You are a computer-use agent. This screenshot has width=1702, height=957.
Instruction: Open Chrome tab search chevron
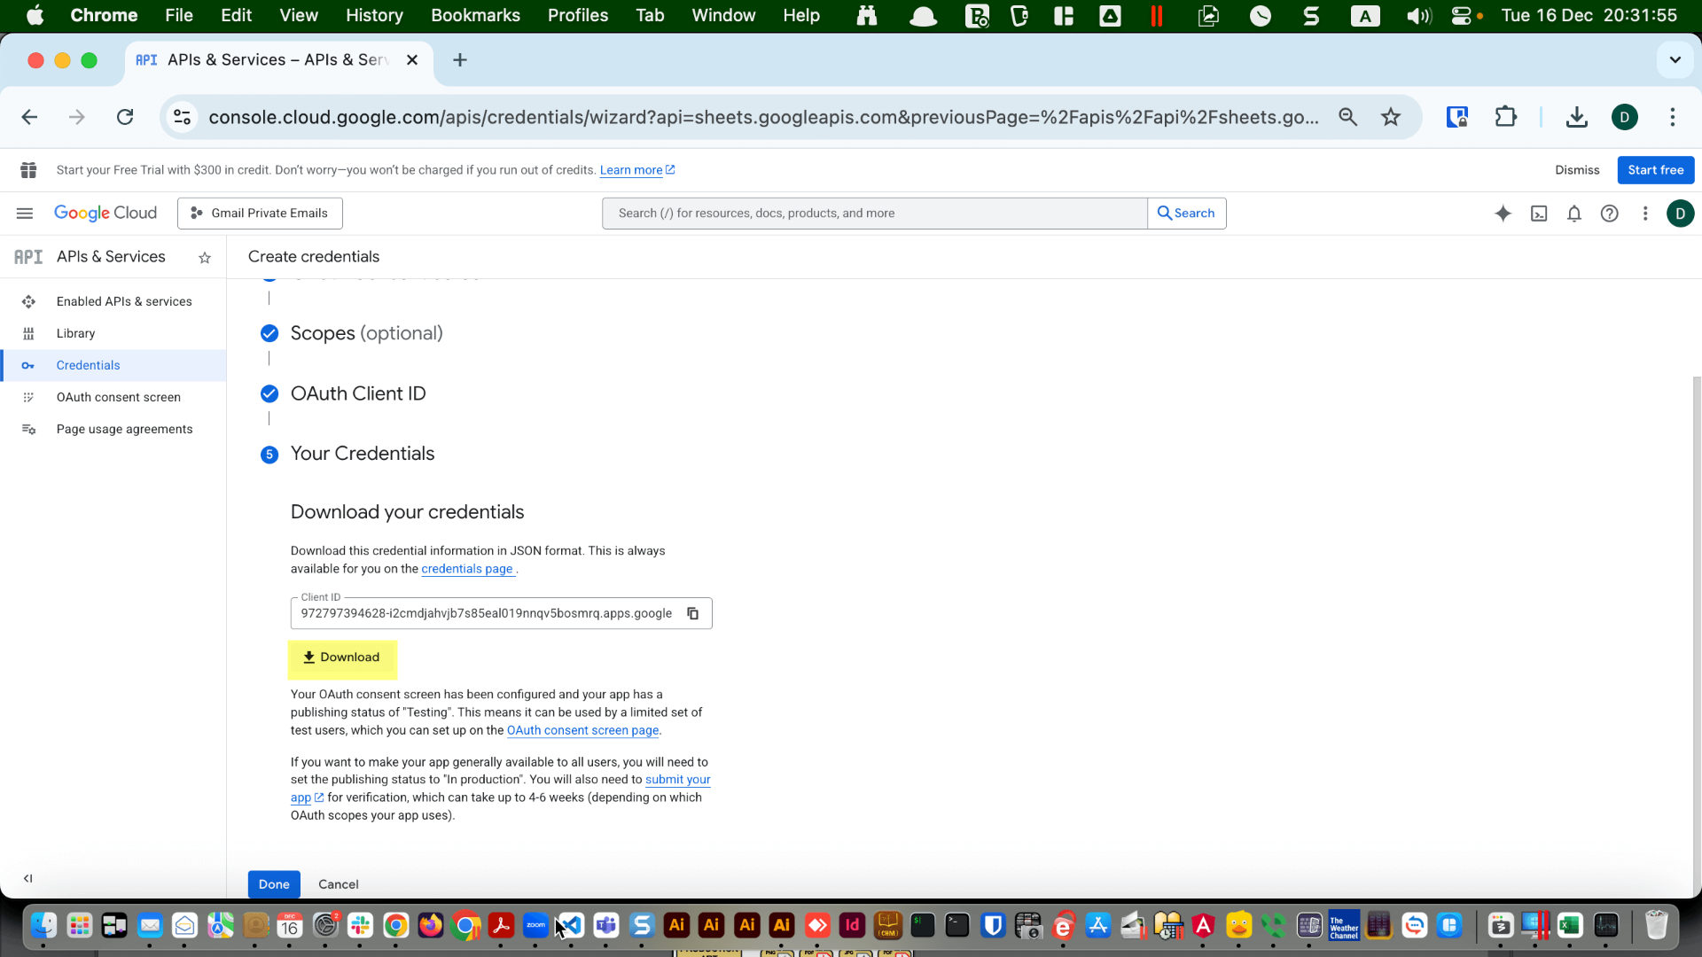1675,59
